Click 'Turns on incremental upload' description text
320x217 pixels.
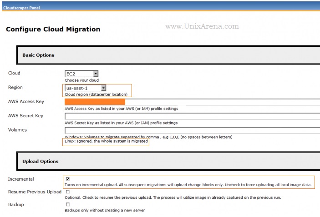pyautogui.click(x=188, y=185)
